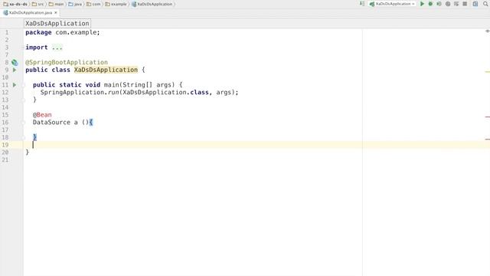Click the fold end marker at line 13
The width and height of the screenshot is (490, 276).
pos(23,100)
